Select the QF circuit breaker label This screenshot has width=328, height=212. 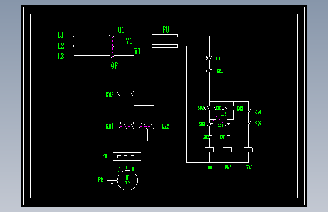pyautogui.click(x=114, y=66)
